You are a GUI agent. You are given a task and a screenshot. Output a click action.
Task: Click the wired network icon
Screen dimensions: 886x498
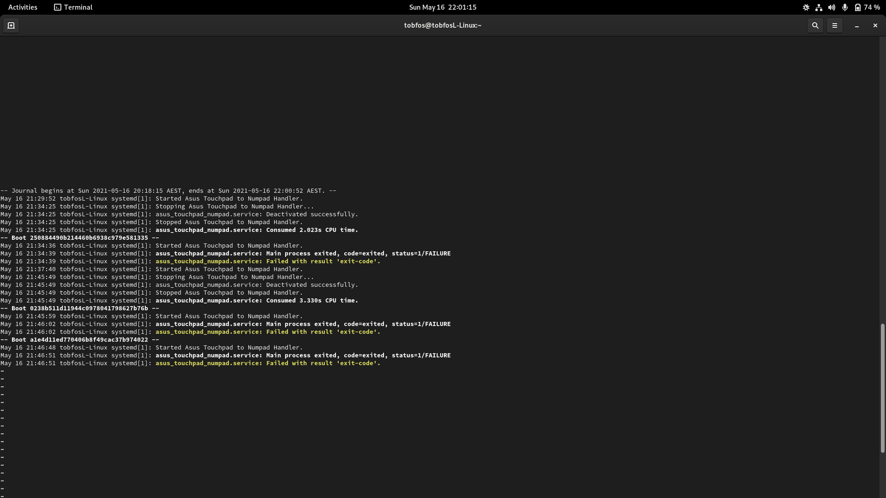pyautogui.click(x=819, y=7)
